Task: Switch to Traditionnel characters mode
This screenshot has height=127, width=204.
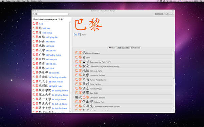Action: click(x=168, y=14)
